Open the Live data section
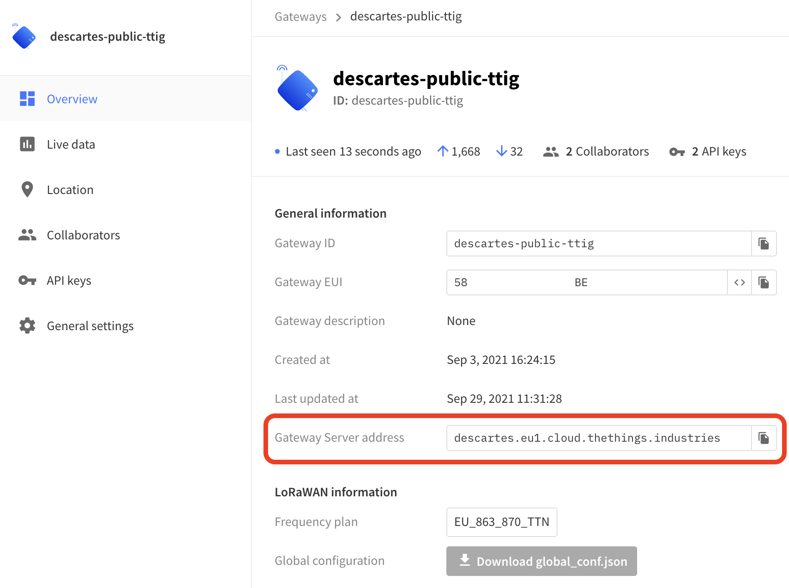 coord(125,144)
